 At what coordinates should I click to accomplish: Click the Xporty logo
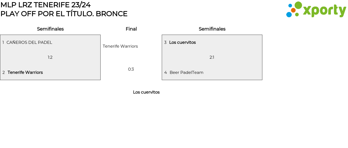(x=316, y=10)
